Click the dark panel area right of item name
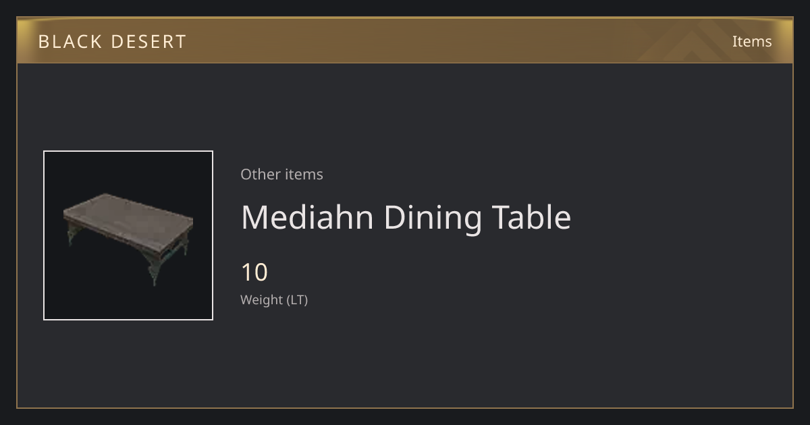Image resolution: width=810 pixels, height=425 pixels. (x=682, y=217)
